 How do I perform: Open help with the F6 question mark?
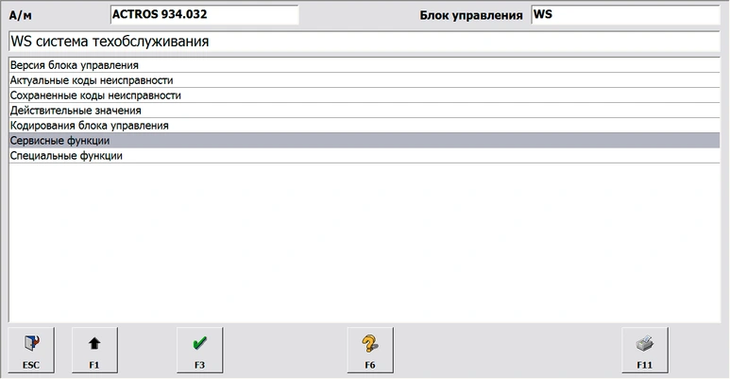[x=369, y=344]
